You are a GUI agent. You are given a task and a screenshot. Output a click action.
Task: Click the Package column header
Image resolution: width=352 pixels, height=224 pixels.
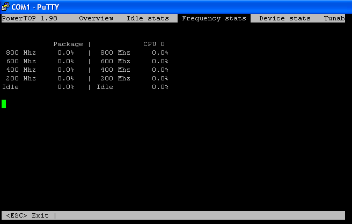pyautogui.click(x=68, y=44)
